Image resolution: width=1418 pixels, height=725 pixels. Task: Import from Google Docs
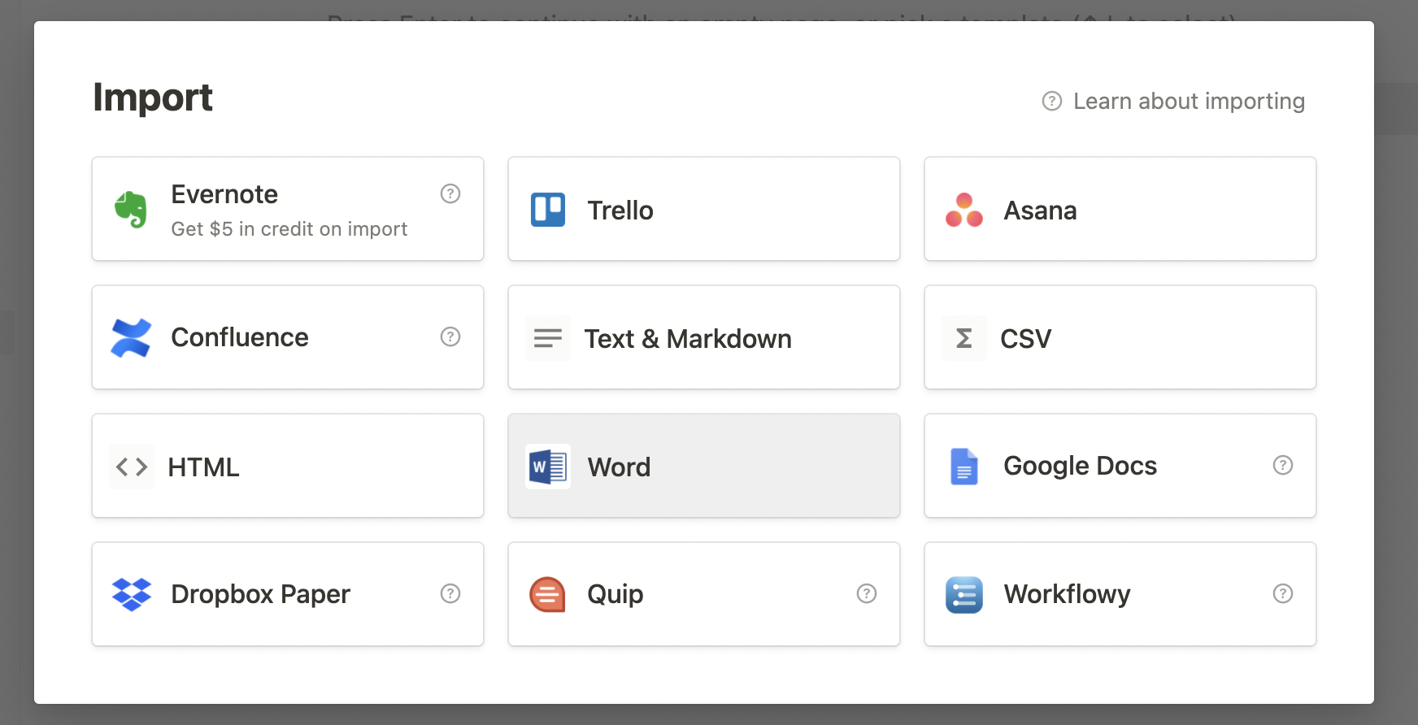click(x=1120, y=466)
